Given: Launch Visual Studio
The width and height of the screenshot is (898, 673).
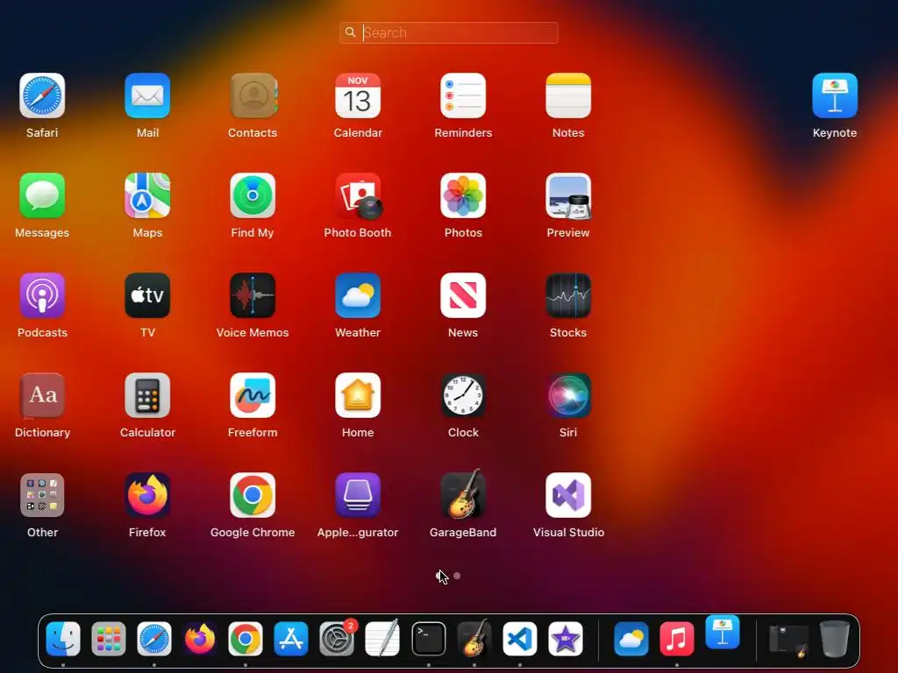Looking at the screenshot, I should [x=568, y=495].
